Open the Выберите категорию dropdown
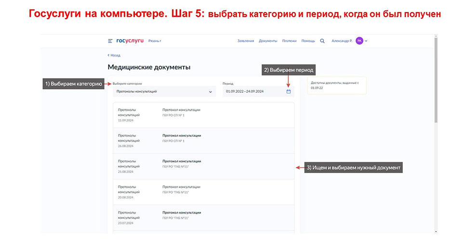 (164, 91)
